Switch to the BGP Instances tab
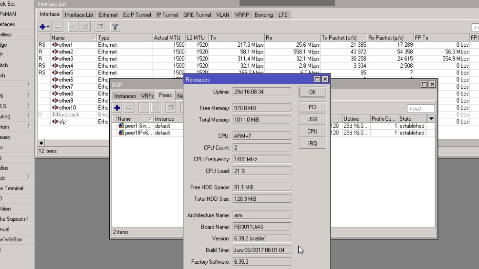Screen dimensions: 479x269 (125, 96)
